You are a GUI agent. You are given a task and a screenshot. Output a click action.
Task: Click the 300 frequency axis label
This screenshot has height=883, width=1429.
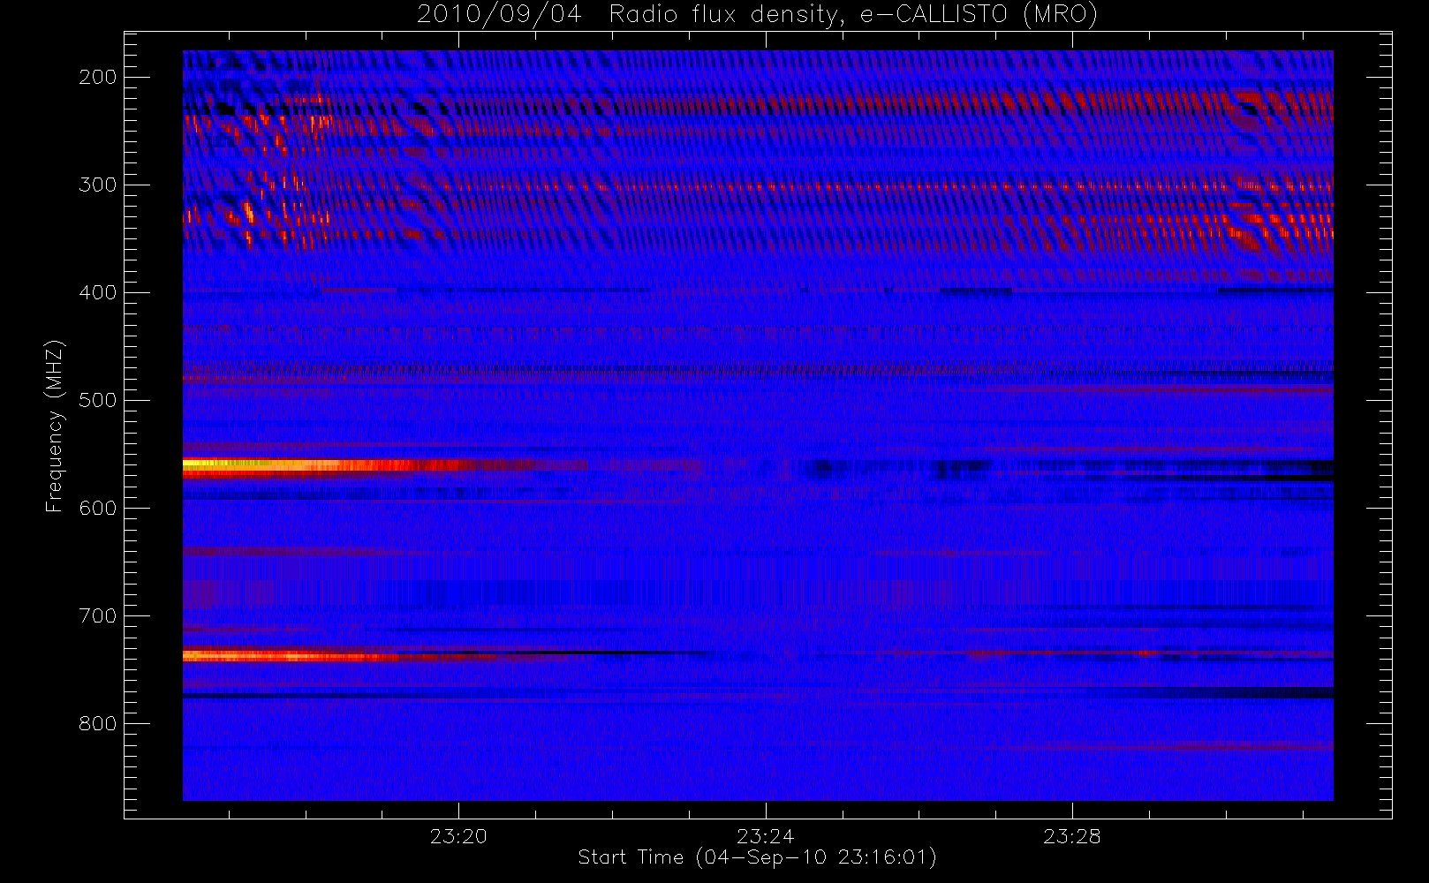coord(97,185)
